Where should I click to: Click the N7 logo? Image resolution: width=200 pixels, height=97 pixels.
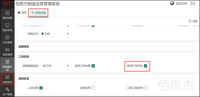[7, 3]
